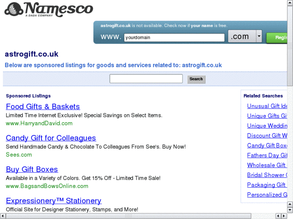This screenshot has width=293, height=219.
Task: Click the vertical scrollbar thumb
Action: click(x=290, y=46)
